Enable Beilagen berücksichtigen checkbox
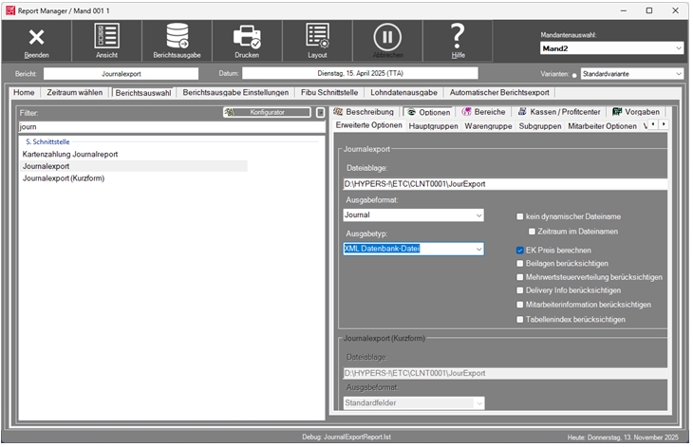This screenshot has height=447, width=693. (x=520, y=263)
